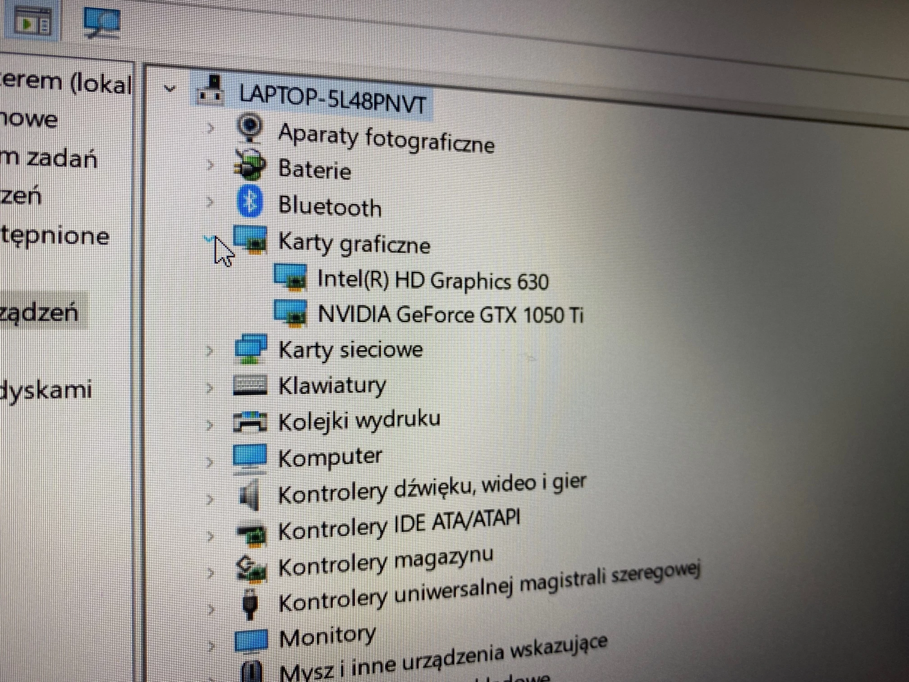Click the camera icon for Aparaty fotograficzne
This screenshot has height=682, width=909.
tap(249, 129)
